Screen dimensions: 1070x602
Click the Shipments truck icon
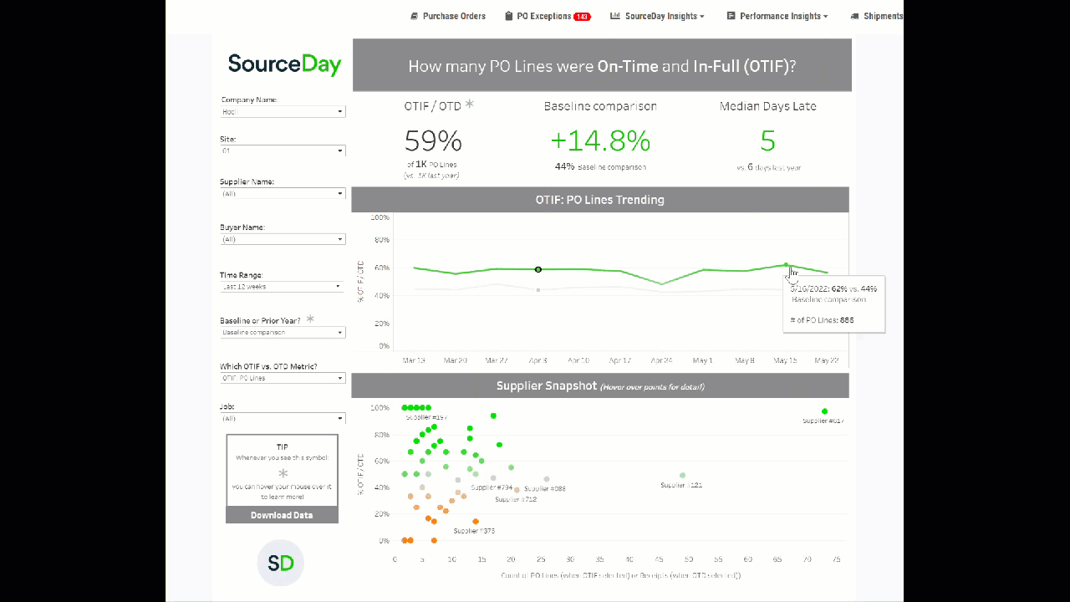pyautogui.click(x=854, y=16)
